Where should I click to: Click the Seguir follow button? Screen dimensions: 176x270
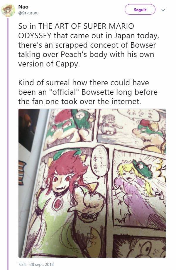tap(140, 10)
